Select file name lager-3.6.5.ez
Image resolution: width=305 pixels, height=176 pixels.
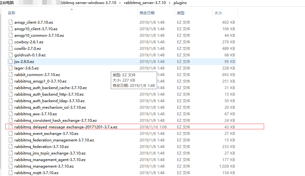click(27, 68)
